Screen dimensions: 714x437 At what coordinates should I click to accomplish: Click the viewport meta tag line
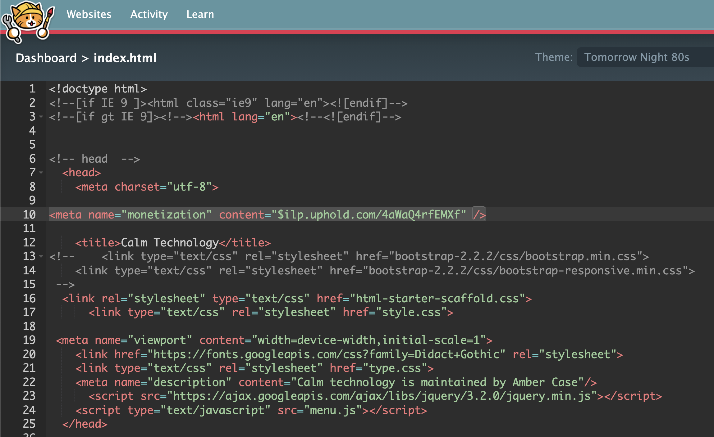coord(274,340)
